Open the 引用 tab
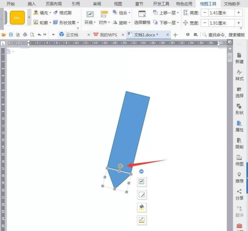 76,4
